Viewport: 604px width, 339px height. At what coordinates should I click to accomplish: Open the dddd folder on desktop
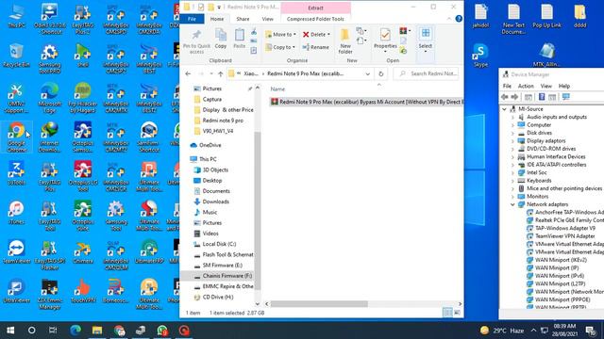tap(579, 17)
